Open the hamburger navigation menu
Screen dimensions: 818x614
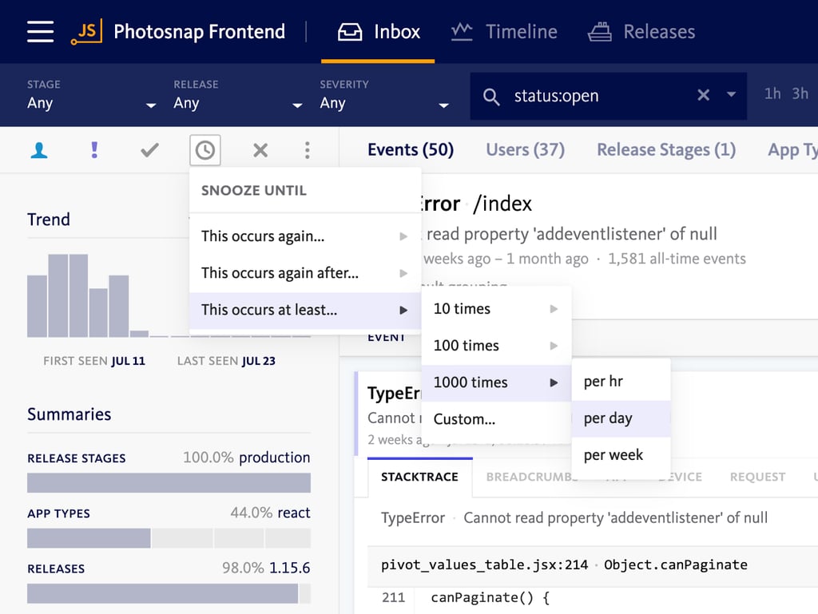pos(40,32)
